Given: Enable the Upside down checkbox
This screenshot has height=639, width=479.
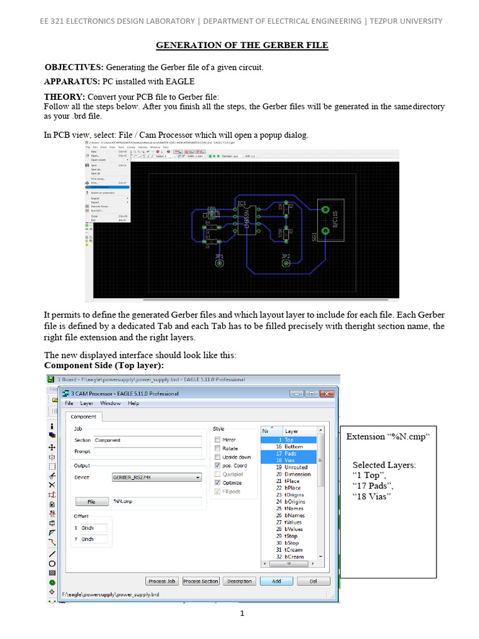Looking at the screenshot, I should point(218,457).
